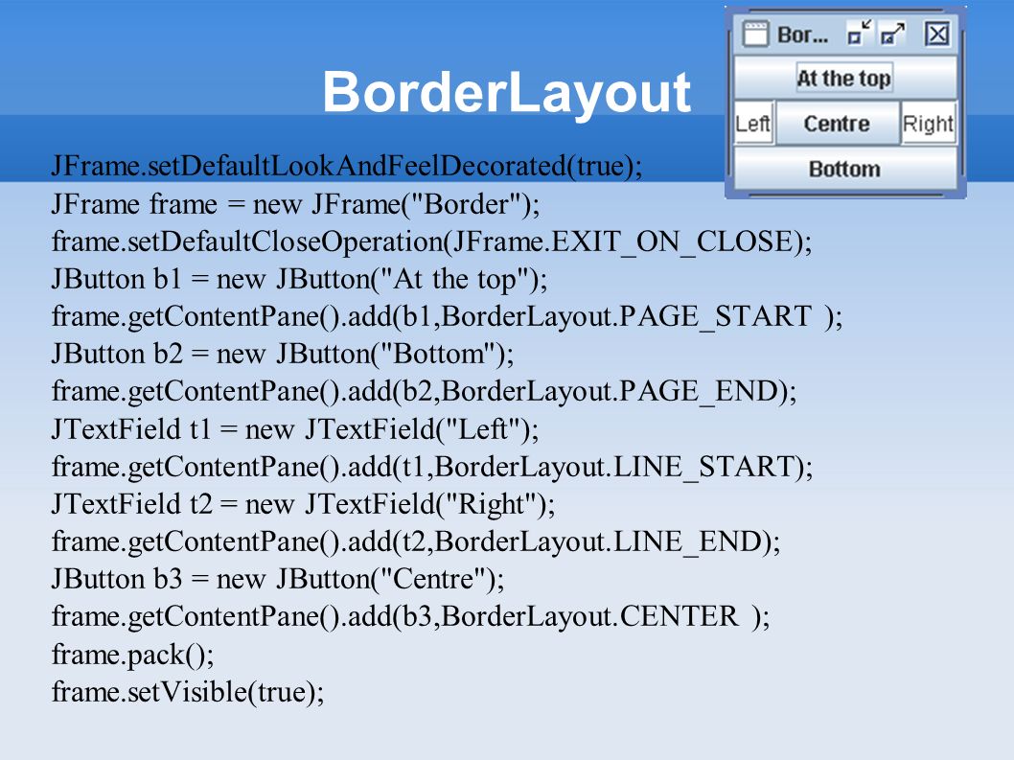Screen dimensions: 1014x760
Task: Click the Centre button
Action: coord(837,123)
